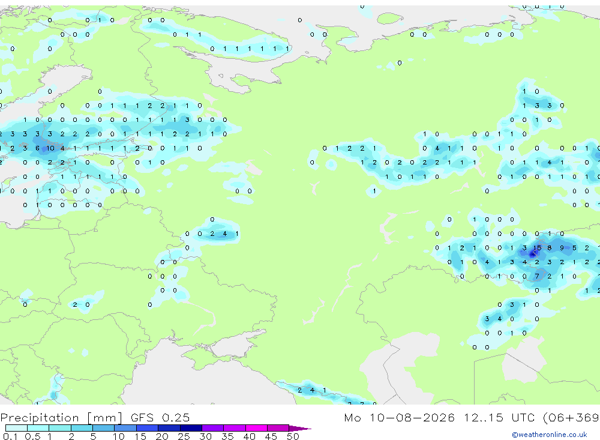The width and height of the screenshot is (600, 440).
Task: Click the 20–25 mm legend color segment
Action: pyautogui.click(x=169, y=428)
